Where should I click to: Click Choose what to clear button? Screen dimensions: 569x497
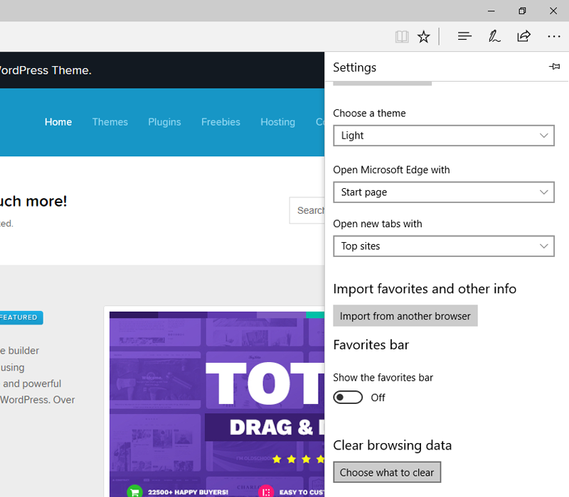pos(387,472)
